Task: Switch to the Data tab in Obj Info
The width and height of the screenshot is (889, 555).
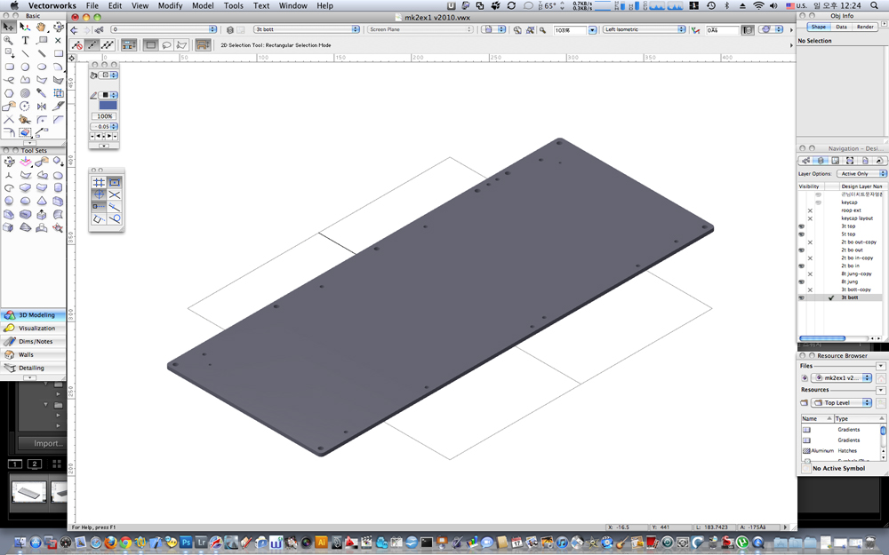Action: pos(841,28)
